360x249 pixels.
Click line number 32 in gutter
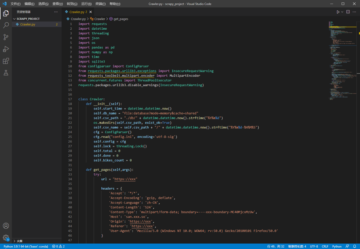tap(70, 170)
